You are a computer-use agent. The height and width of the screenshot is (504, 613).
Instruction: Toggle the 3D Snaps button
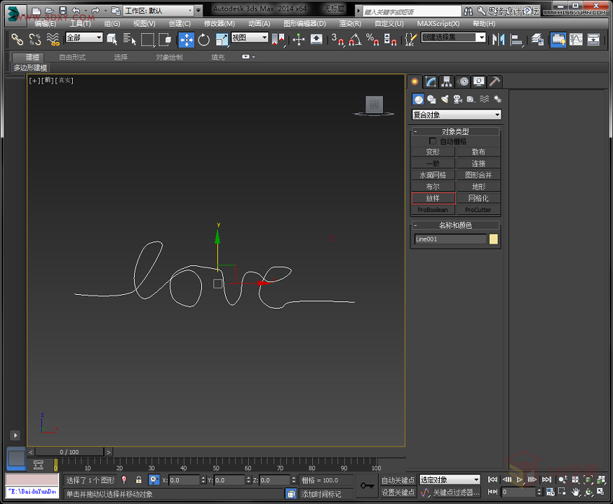pos(338,40)
